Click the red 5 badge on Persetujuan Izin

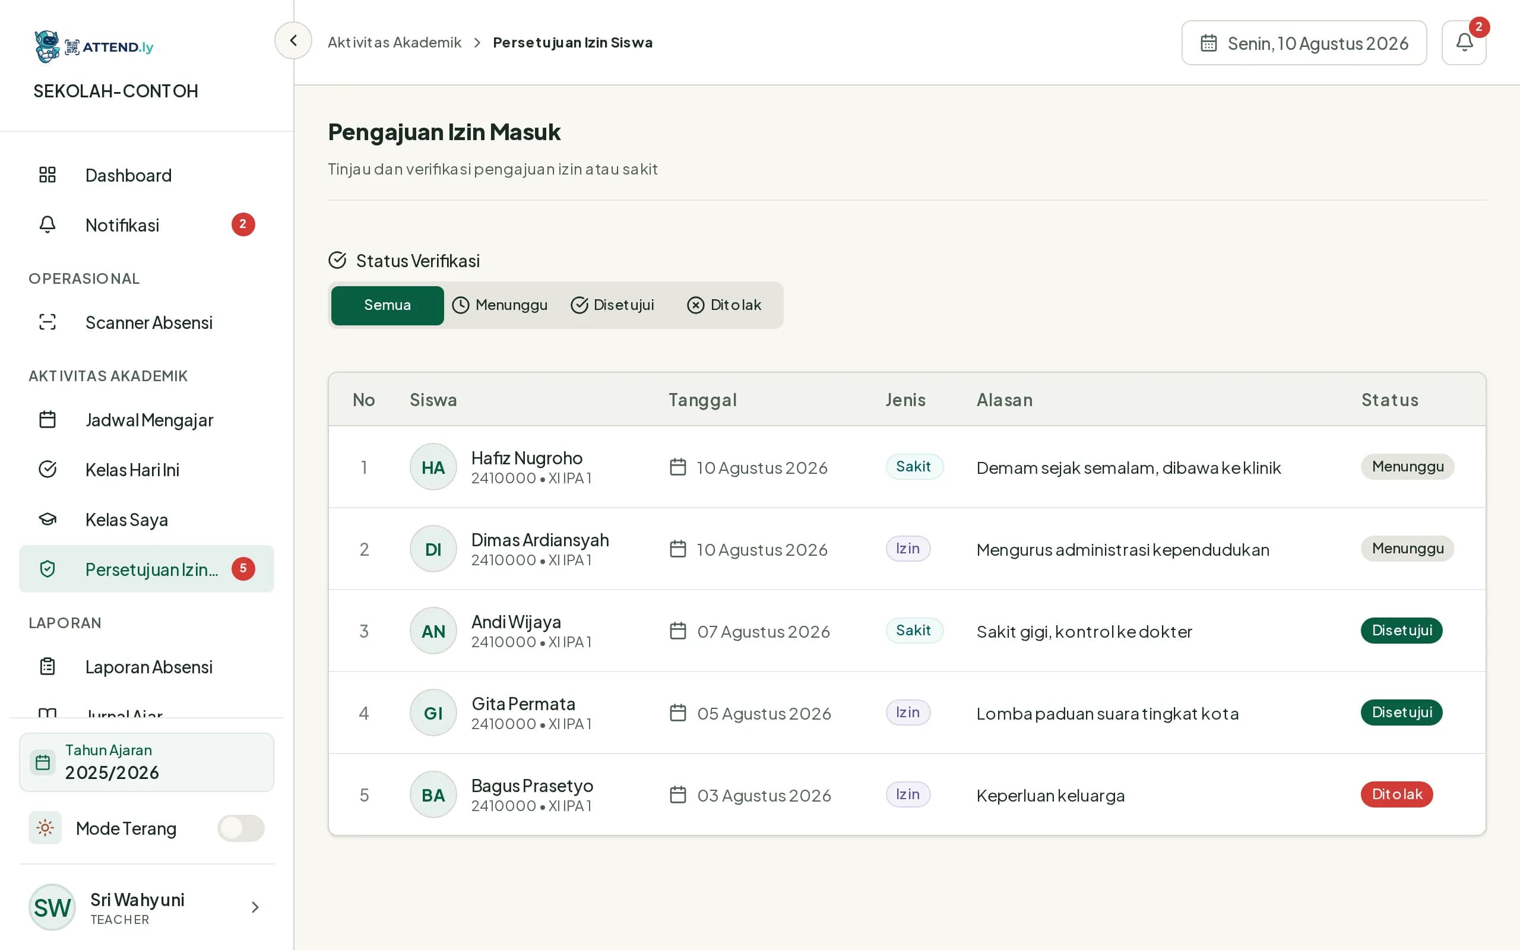coord(243,569)
